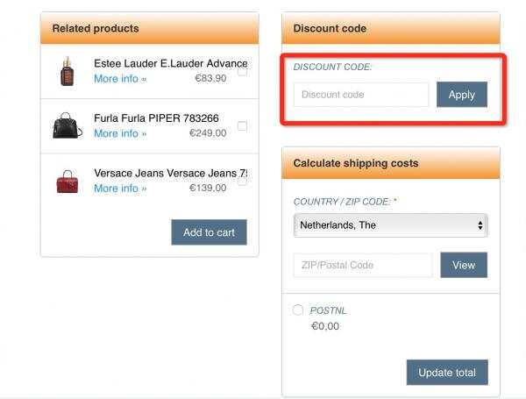Select the POSTNL shipping radio button
This screenshot has width=526, height=399.
pyautogui.click(x=297, y=310)
